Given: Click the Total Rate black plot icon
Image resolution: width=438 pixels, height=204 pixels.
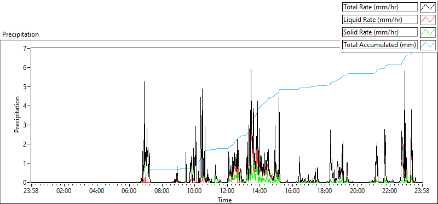Looking at the screenshot, I should 428,7.
